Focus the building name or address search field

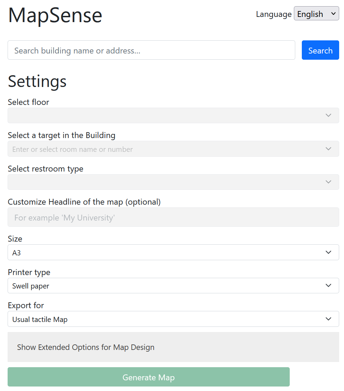coord(151,50)
